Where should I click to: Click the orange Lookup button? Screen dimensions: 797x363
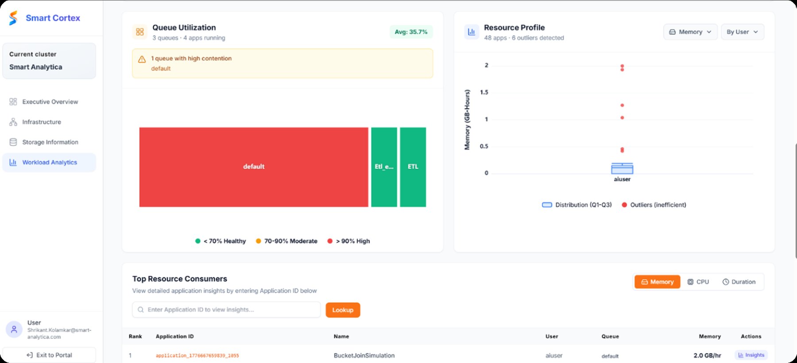343,310
